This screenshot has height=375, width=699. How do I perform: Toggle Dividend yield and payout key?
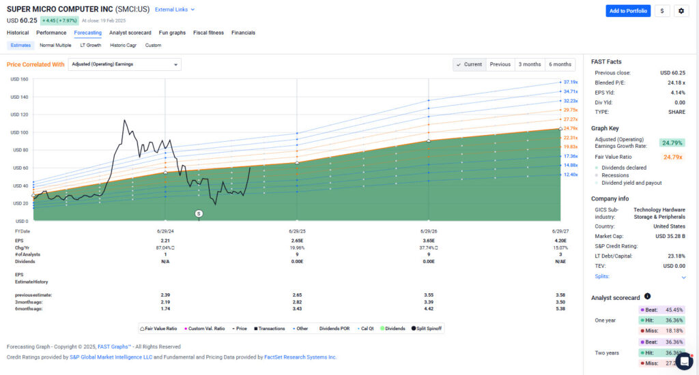(x=628, y=183)
